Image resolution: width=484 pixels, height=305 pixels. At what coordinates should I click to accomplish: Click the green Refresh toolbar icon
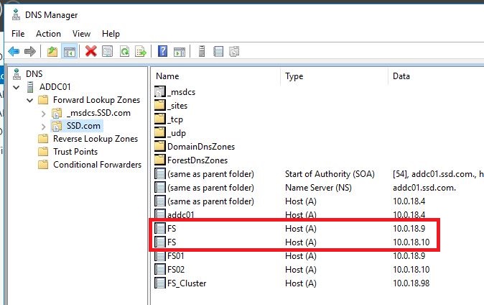tap(124, 51)
